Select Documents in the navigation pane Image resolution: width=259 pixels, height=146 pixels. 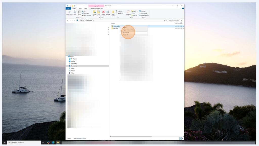pyautogui.click(x=74, y=64)
